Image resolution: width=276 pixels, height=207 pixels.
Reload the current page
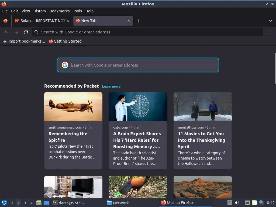point(26,32)
